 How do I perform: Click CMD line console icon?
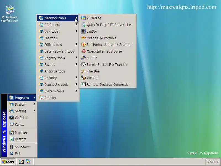11,118
